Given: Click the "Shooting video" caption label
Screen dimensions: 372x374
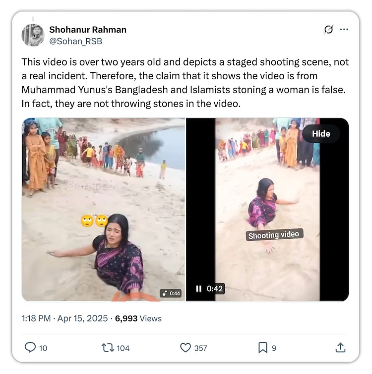Looking at the screenshot, I should click(x=274, y=235).
